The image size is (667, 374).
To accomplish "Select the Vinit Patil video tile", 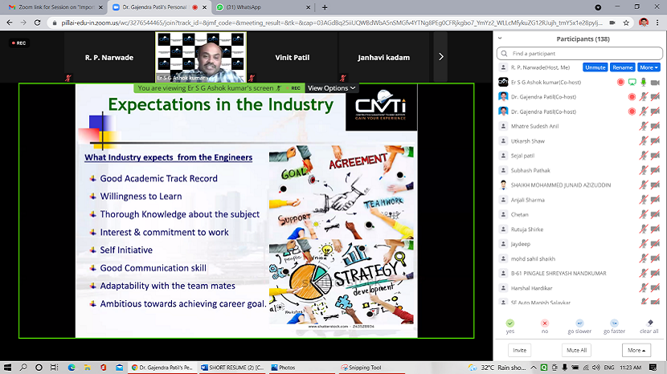I will click(293, 57).
